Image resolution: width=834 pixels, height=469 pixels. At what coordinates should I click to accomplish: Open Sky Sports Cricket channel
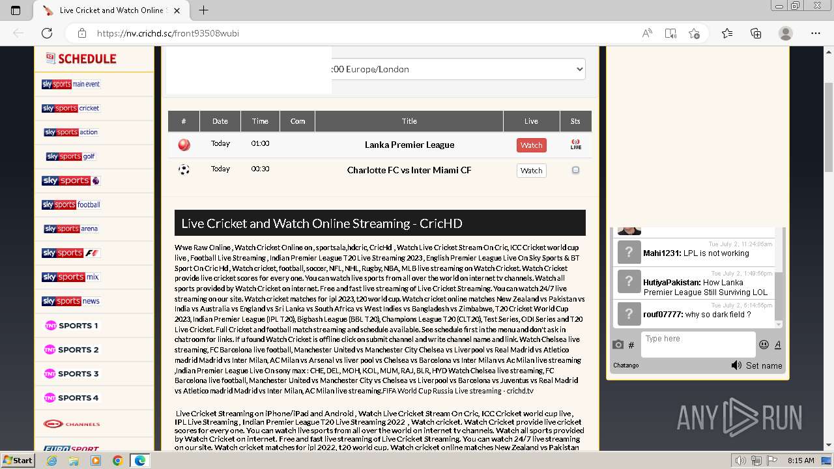(71, 108)
